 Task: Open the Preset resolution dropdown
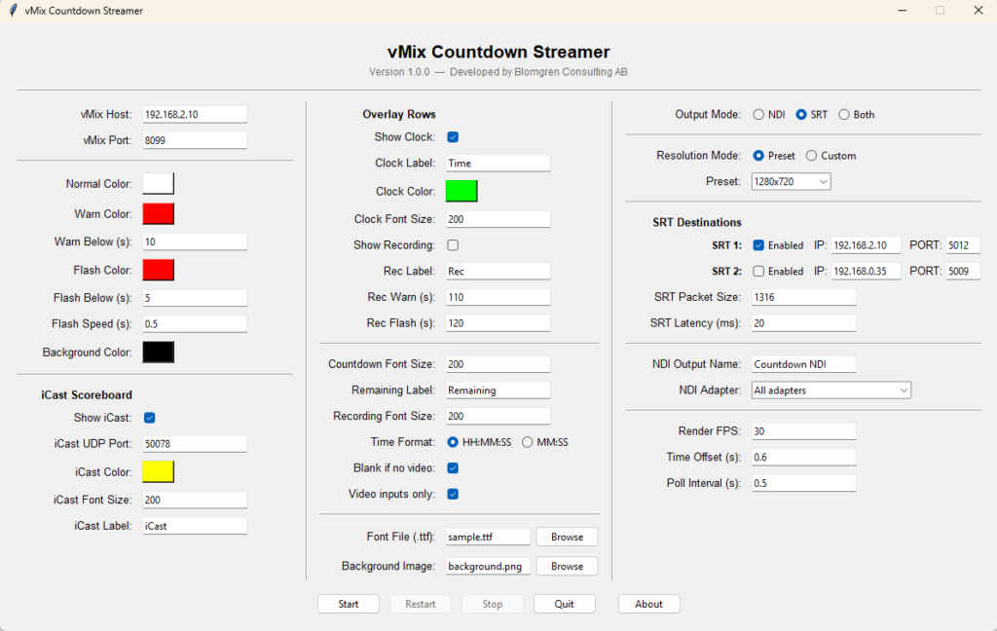[791, 182]
